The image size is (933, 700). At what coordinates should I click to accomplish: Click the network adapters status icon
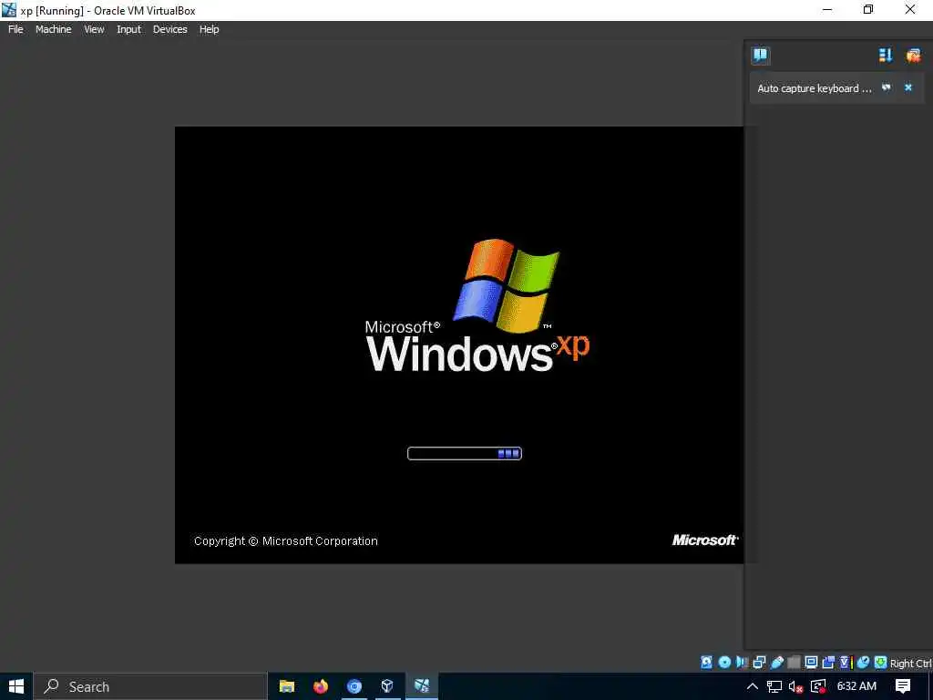pos(759,662)
